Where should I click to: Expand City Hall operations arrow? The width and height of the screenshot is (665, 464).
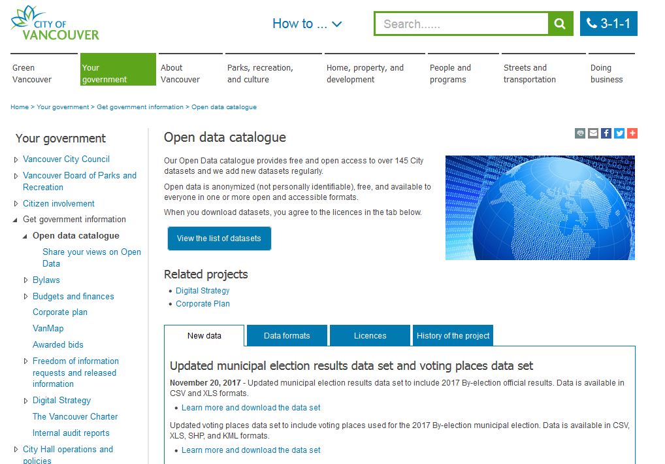click(16, 450)
